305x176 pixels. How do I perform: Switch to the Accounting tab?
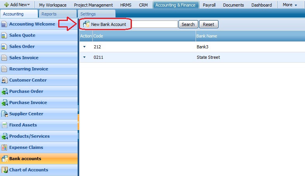(19, 14)
